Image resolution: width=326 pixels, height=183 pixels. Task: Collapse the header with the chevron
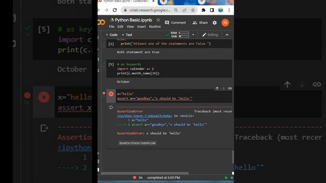pyautogui.click(x=227, y=35)
